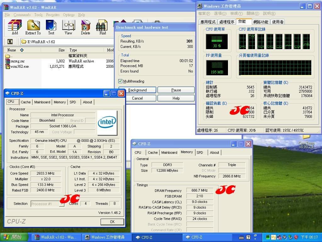Viewport: 322px width, 242px height.
Task: Open the 開始 Start button
Action: [14, 237]
